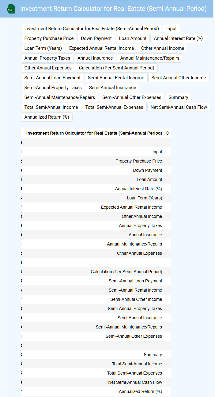Select the Input tag button

point(172,29)
